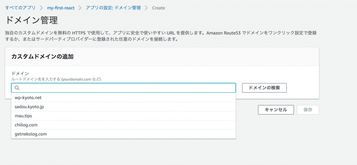
Task: Focus the root domain search input
Action: (x=123, y=88)
